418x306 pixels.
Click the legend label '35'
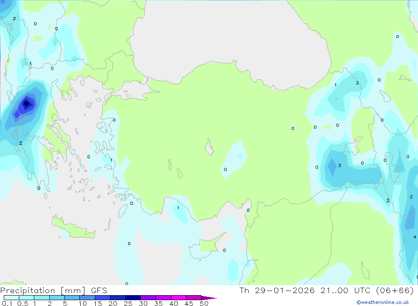(x=158, y=303)
